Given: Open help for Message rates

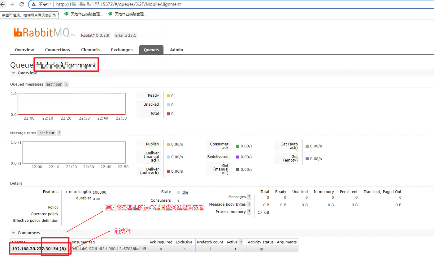Looking at the screenshot, I should tap(59, 133).
